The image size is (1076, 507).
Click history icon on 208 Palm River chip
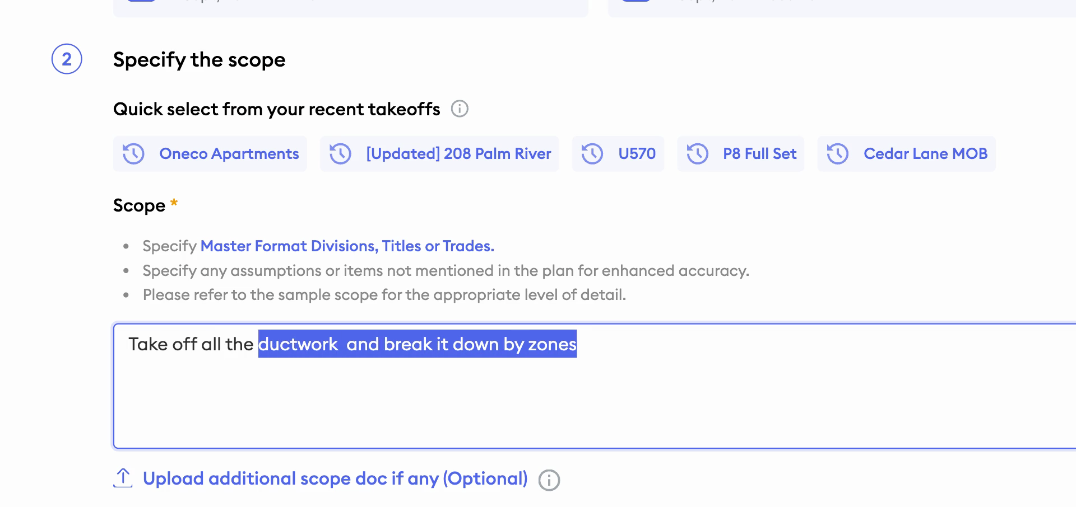(x=340, y=154)
